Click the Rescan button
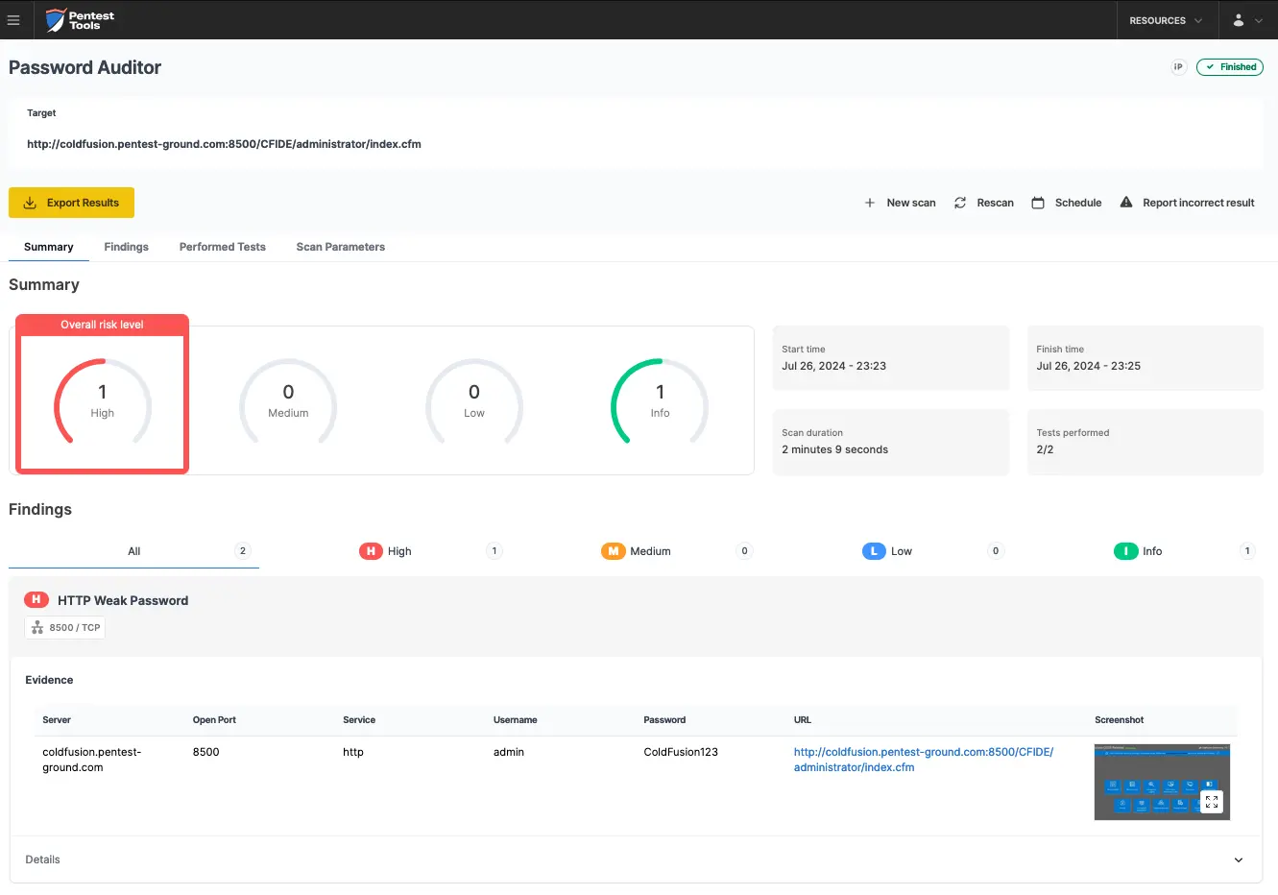Viewport: 1278px width, 895px height. pos(984,203)
